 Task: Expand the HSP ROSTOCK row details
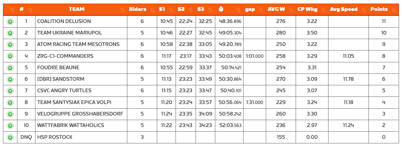point(10,137)
